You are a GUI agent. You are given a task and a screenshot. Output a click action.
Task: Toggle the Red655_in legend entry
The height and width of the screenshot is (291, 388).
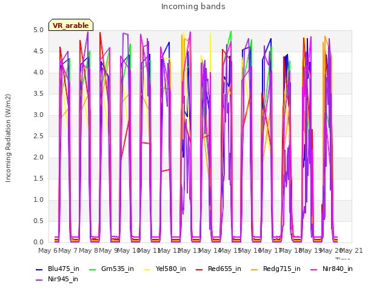[218, 269]
